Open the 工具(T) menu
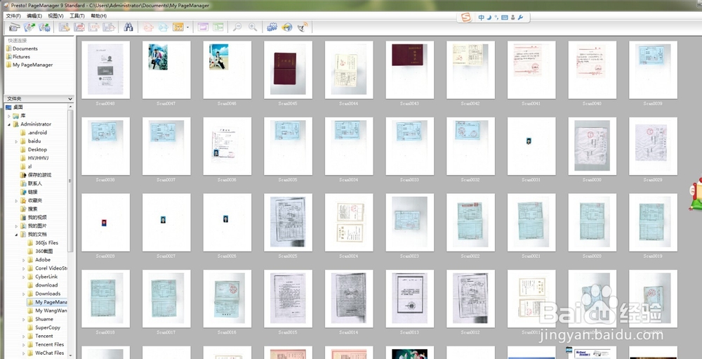 tap(77, 15)
